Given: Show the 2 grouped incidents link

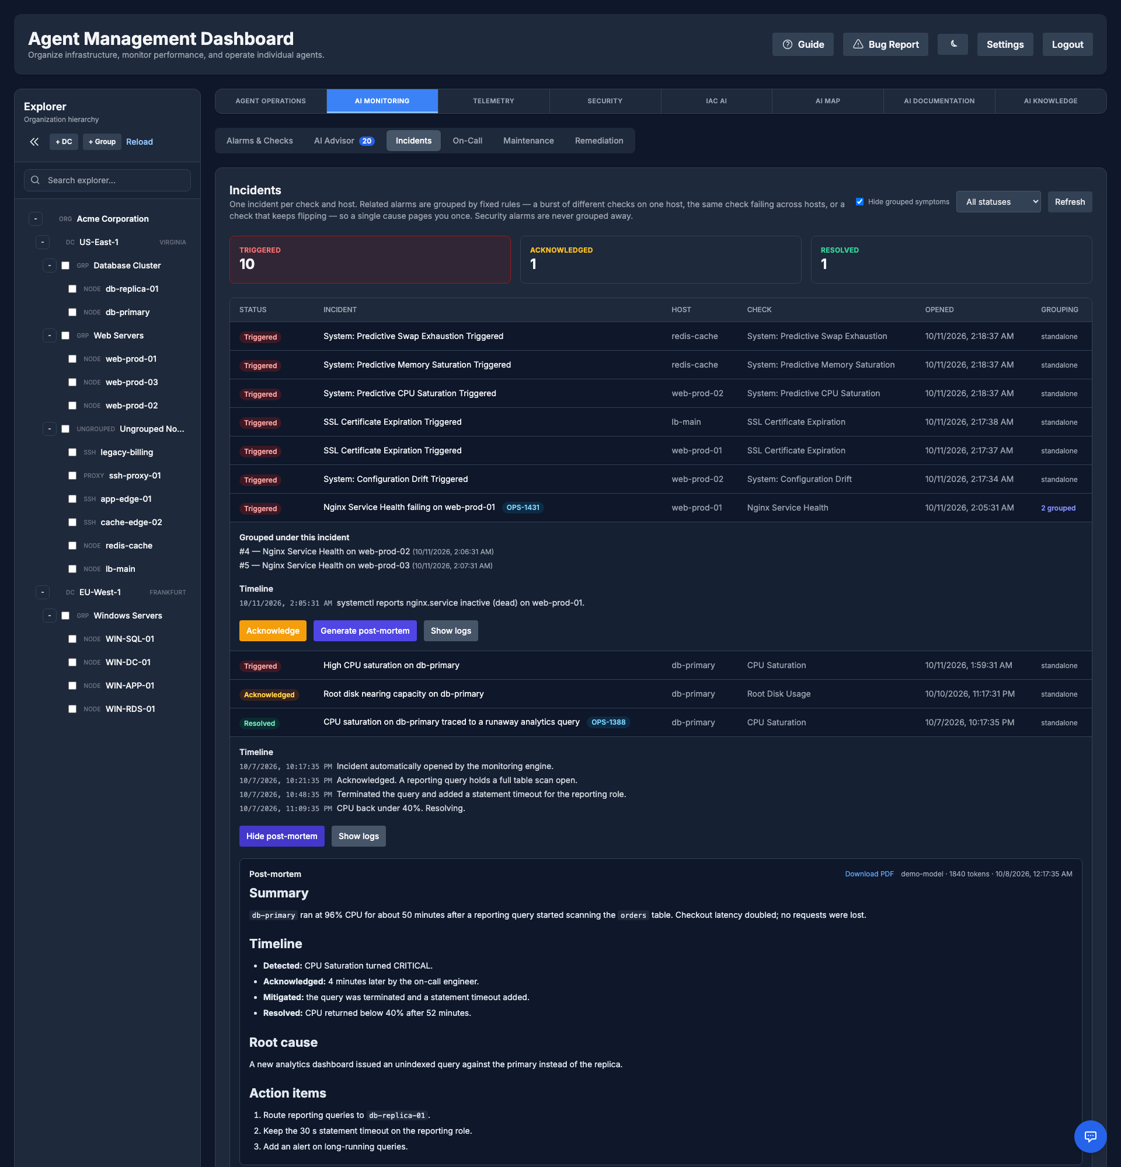Looking at the screenshot, I should [1058, 508].
